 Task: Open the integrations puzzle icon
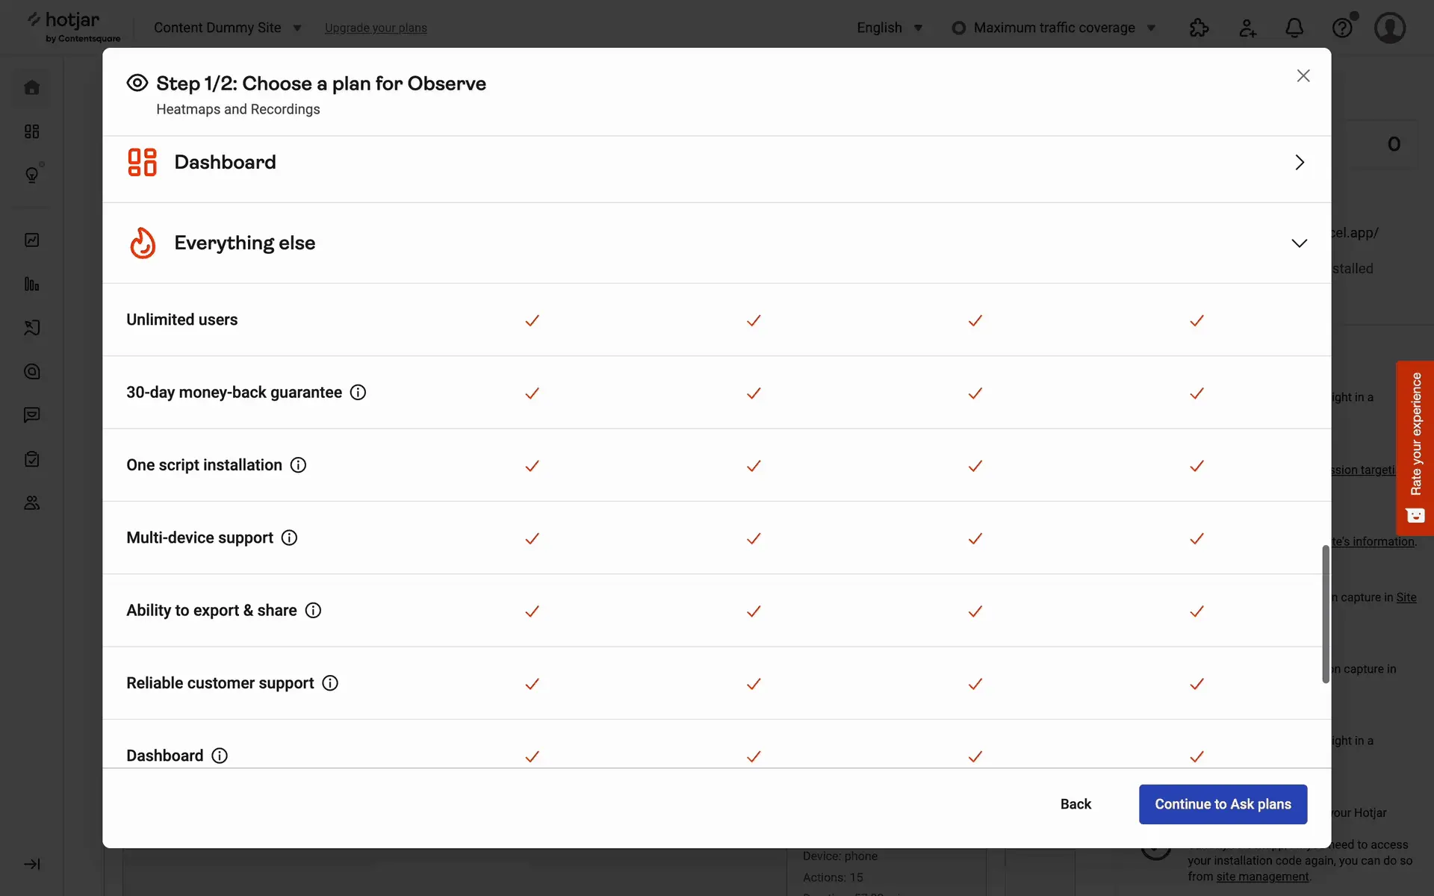tap(1199, 28)
